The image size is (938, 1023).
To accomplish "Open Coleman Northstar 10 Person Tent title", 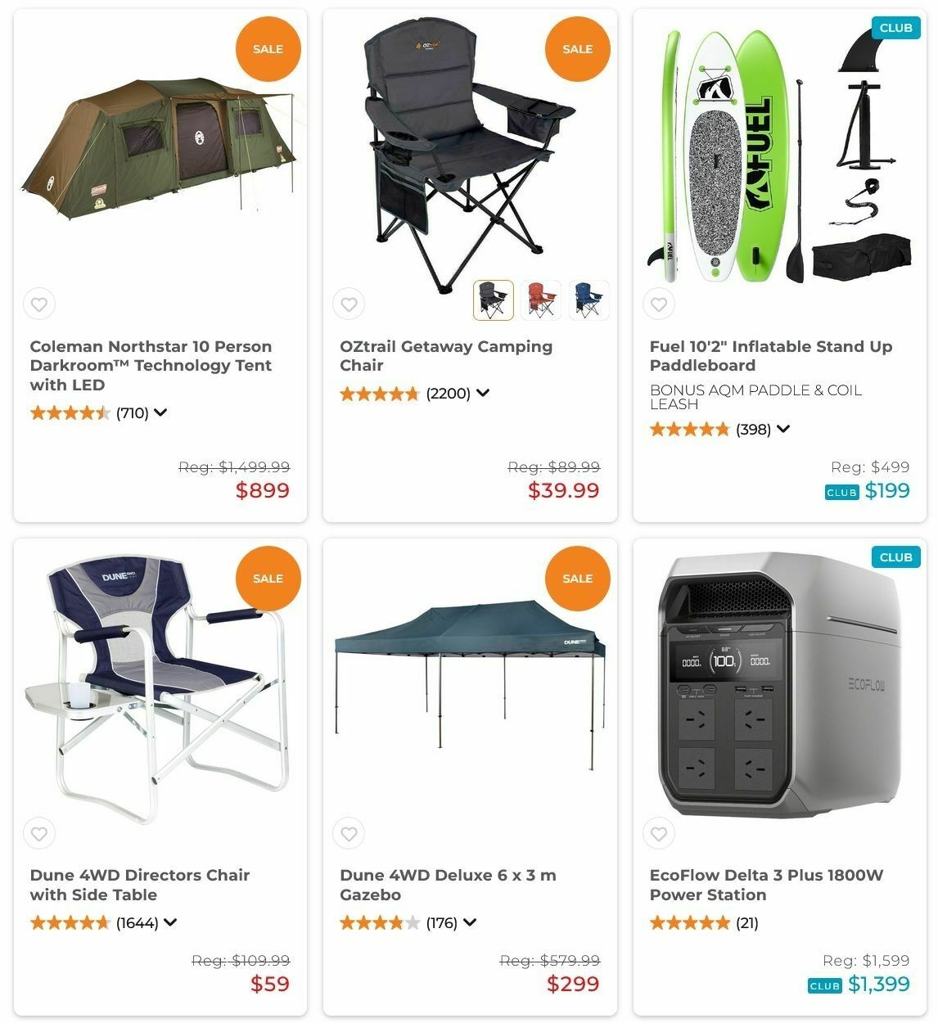I will coord(151,366).
